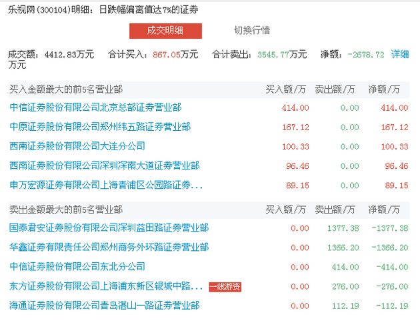Open 申万宏源证券上海青浦区公园路 link
This screenshot has height=323, width=420.
click(x=106, y=185)
